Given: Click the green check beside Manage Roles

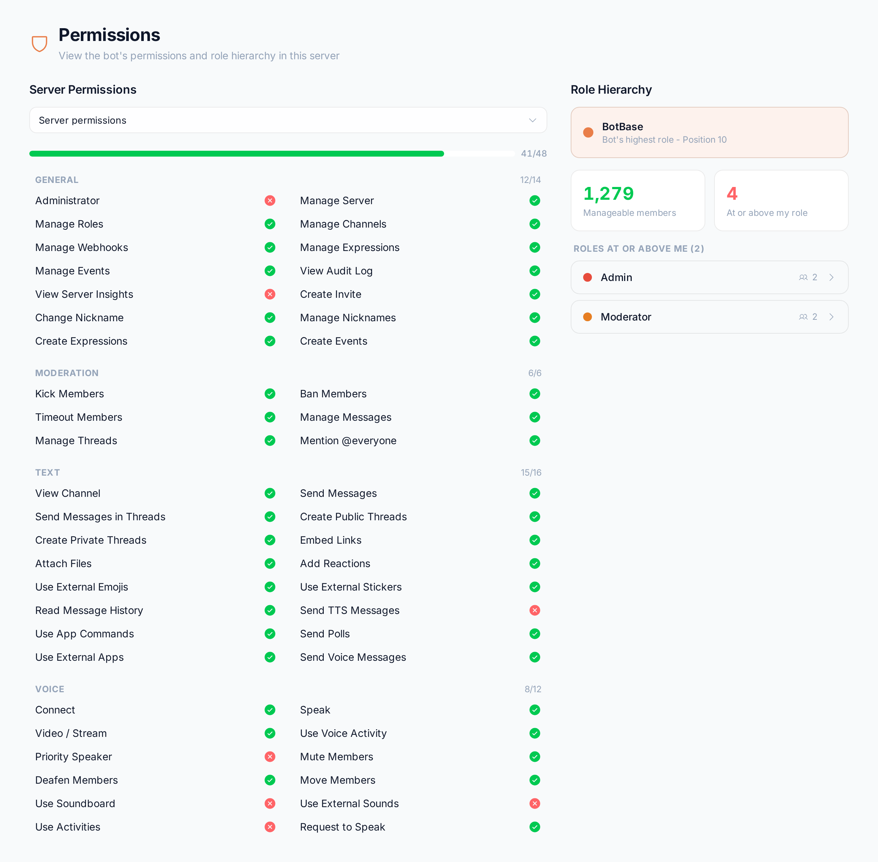Looking at the screenshot, I should (270, 224).
